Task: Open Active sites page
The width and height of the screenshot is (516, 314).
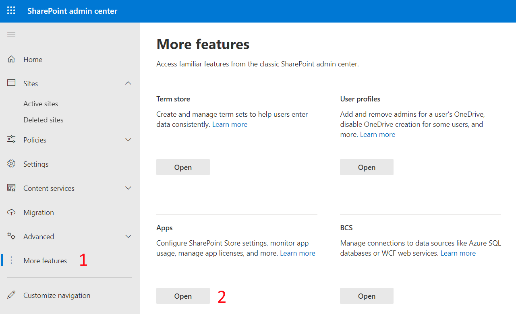Action: coord(41,104)
